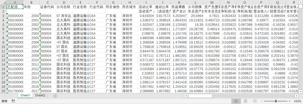Click the 年份 header cell
The image size is (303, 104).
(31, 6)
